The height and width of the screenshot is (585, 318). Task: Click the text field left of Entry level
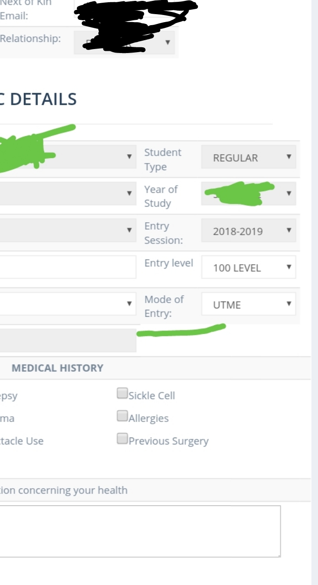click(x=66, y=267)
